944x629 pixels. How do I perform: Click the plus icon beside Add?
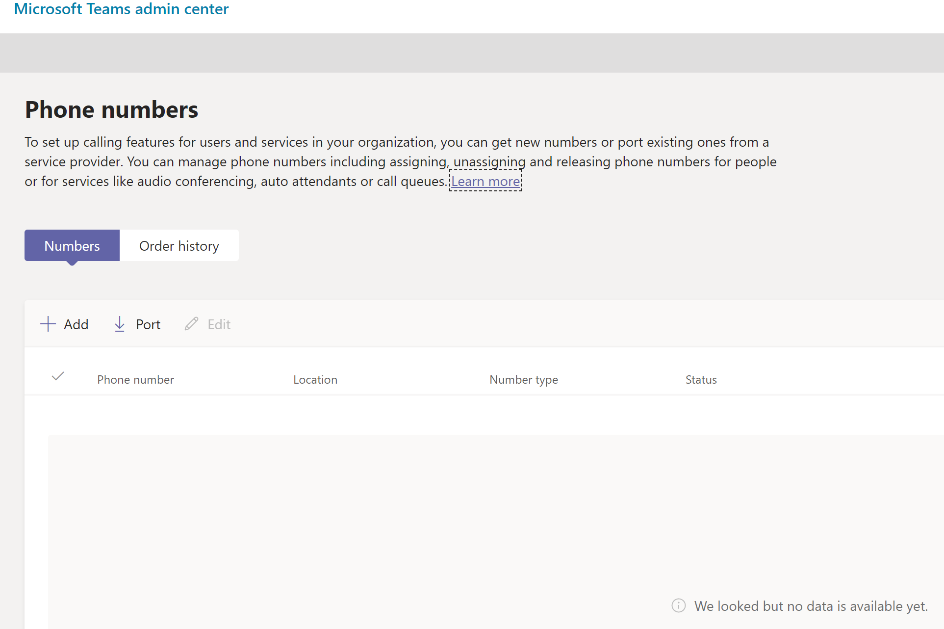click(x=48, y=324)
